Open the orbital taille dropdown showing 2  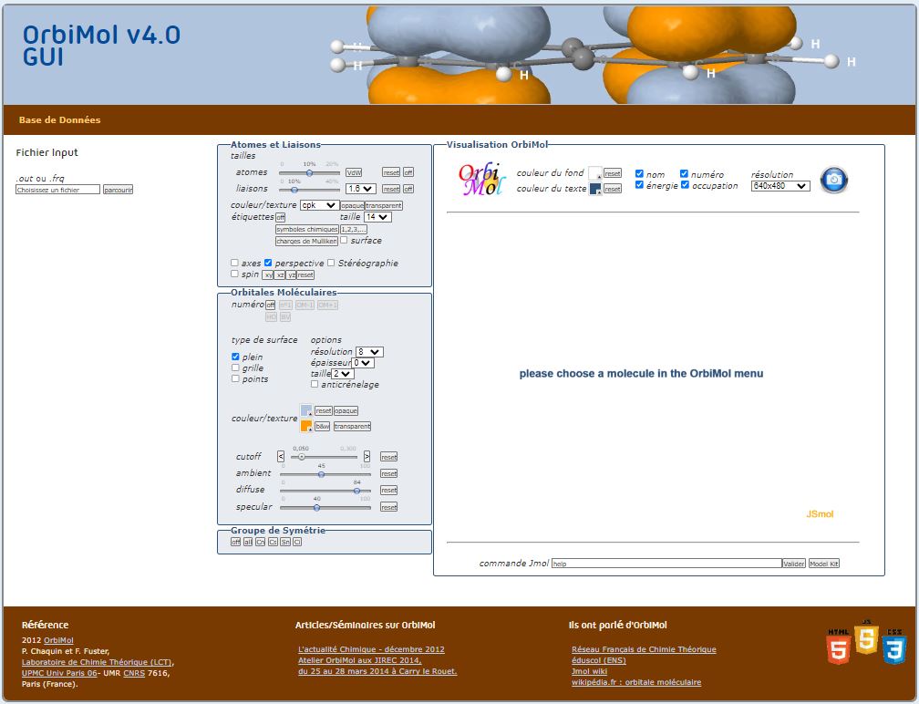tap(342, 373)
